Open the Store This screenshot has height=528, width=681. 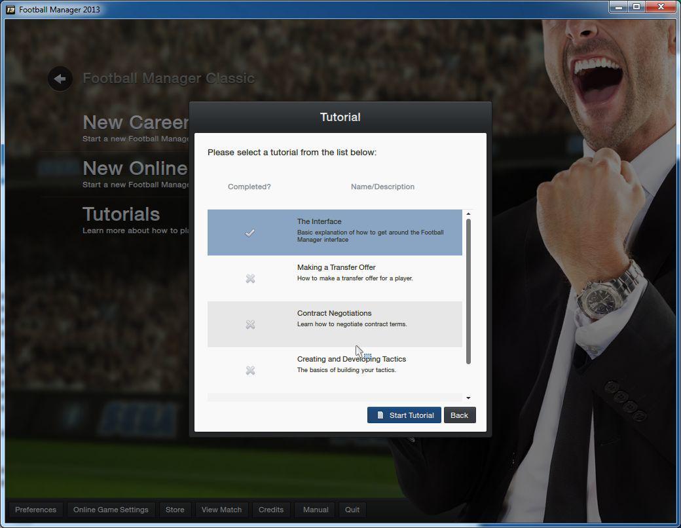175,509
